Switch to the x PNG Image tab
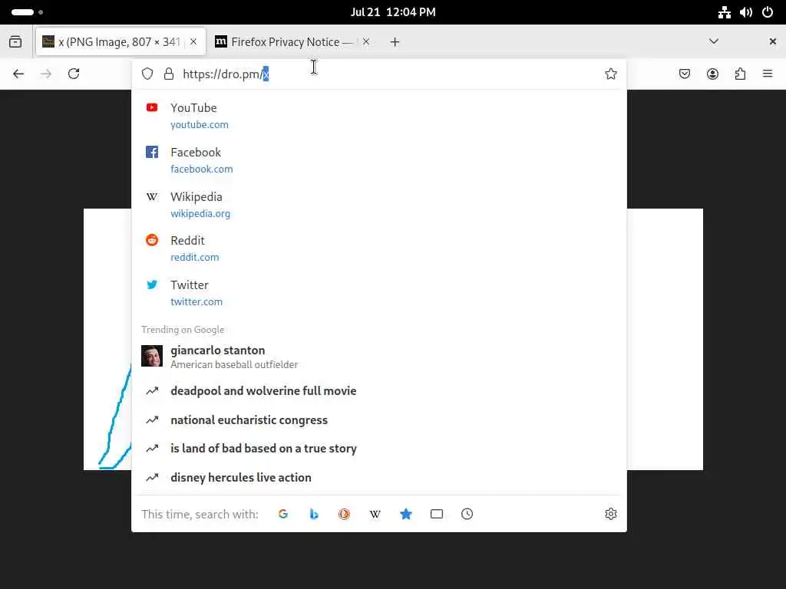This screenshot has height=589, width=786. (121, 42)
